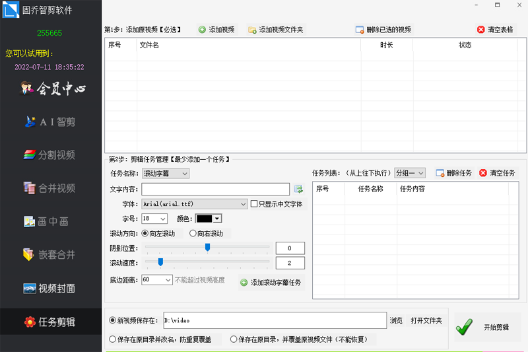Image resolution: width=528 pixels, height=352 pixels.
Task: Click the 文件名 column header
Action: 149,45
